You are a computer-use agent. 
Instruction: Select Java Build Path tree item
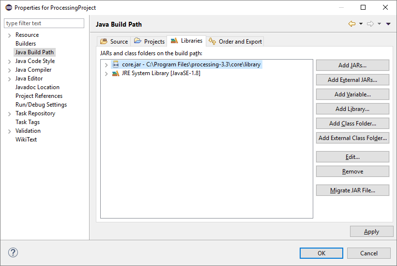coord(34,52)
